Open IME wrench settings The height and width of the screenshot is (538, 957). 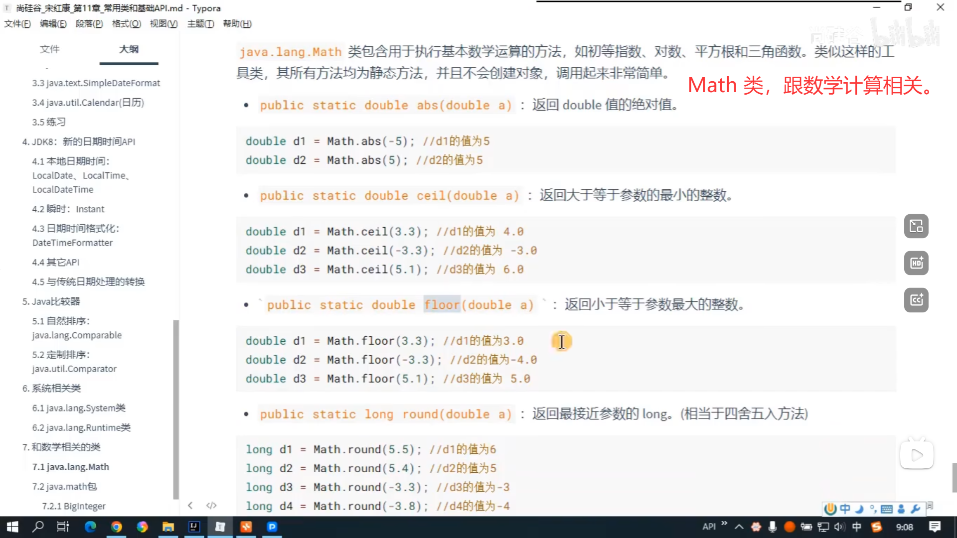coord(915,509)
